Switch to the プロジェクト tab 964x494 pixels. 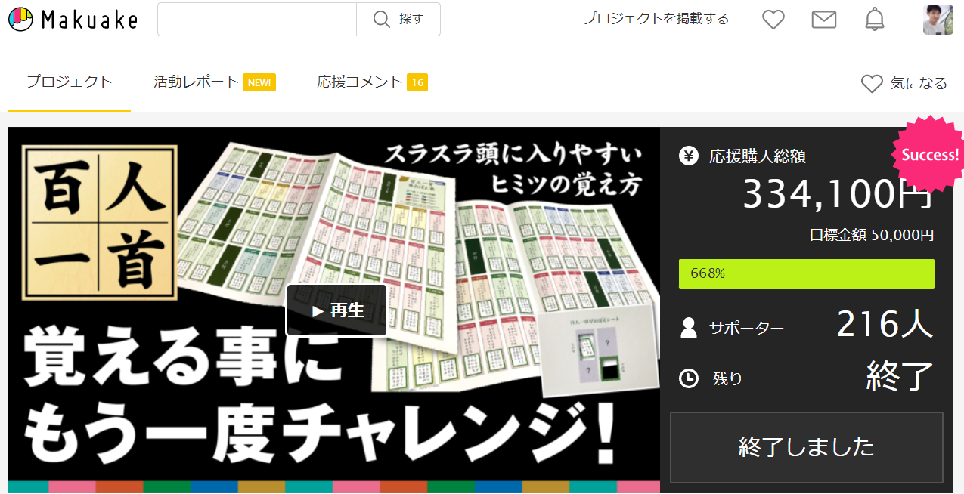pos(69,83)
